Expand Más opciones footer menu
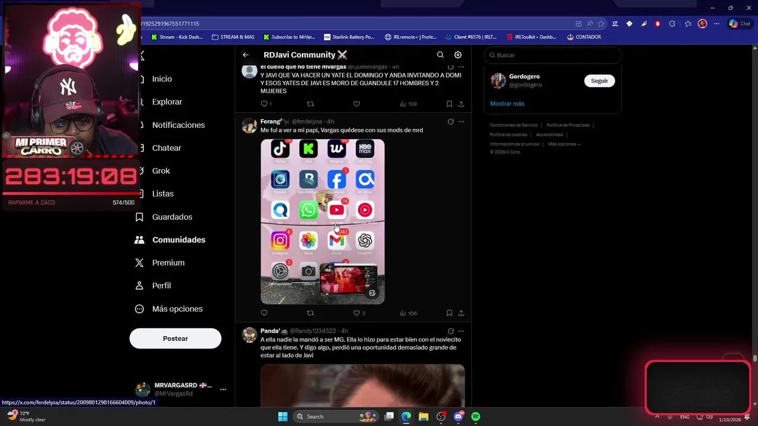The width and height of the screenshot is (758, 426). coord(564,144)
